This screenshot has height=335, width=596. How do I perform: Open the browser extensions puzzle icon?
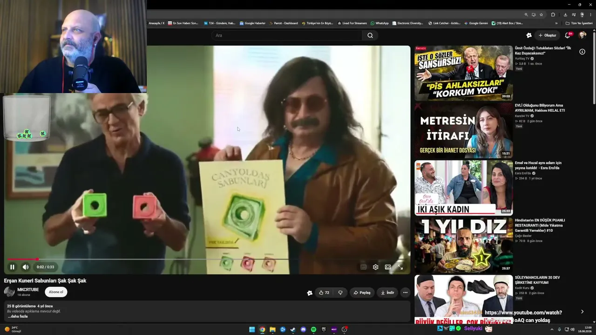[x=553, y=14]
